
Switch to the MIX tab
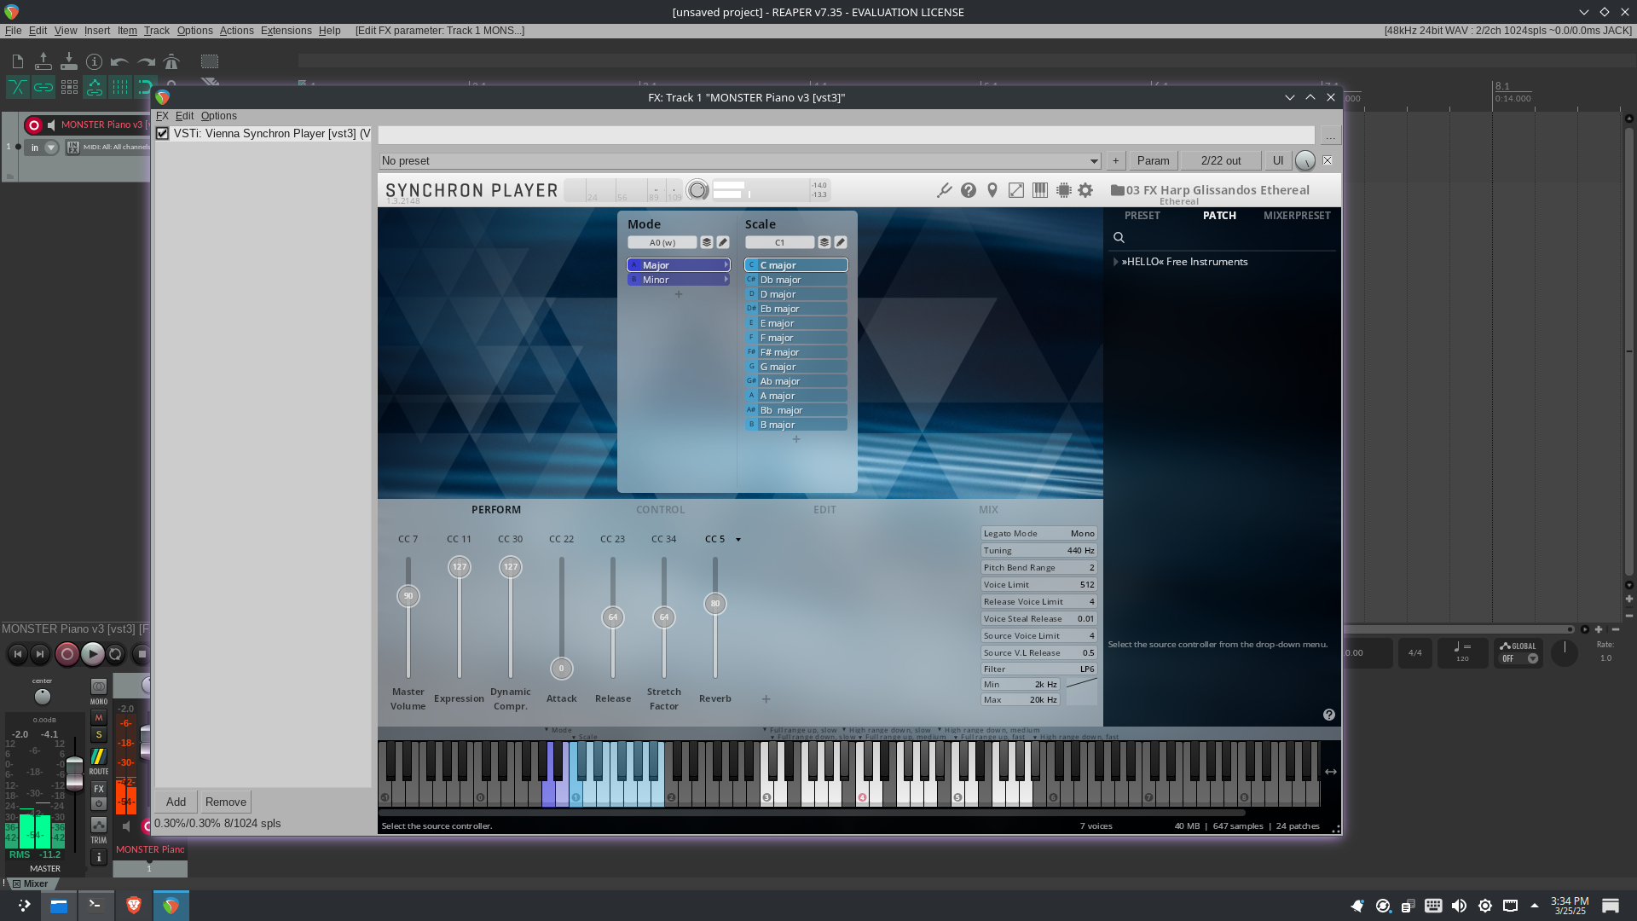[988, 510]
